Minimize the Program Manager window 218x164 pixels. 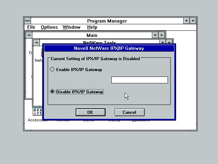pyautogui.click(x=187, y=21)
